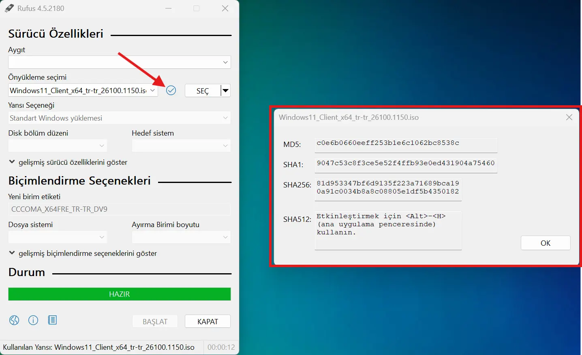Click the checksum dialog title Windows11_Client_x64_tr-tr_26100.1150.iso
The width and height of the screenshot is (582, 355).
pyautogui.click(x=349, y=117)
